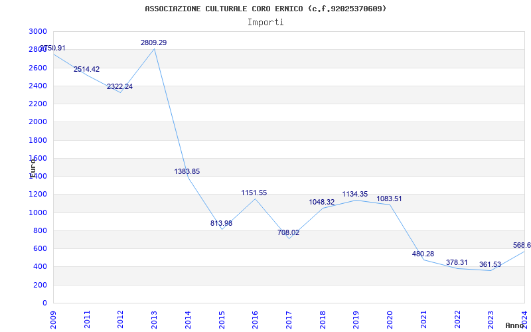Click x-axis year 2016
The image size is (531, 332).
pos(255,319)
